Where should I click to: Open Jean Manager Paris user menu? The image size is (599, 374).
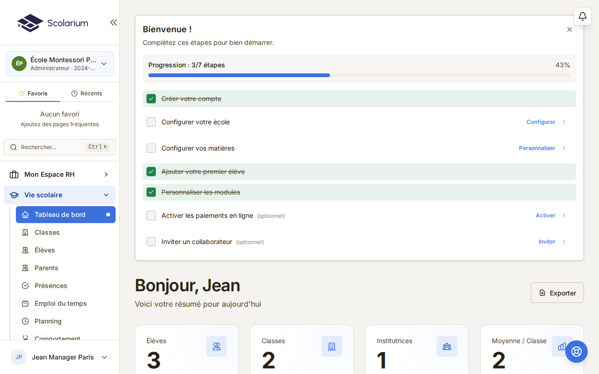(59, 357)
